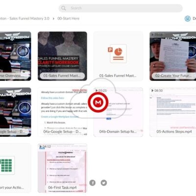The image size is (196, 196).
Task: Click the 01-Sales Funnel Mast... label under PowerPoint icon
Action: coord(118,76)
